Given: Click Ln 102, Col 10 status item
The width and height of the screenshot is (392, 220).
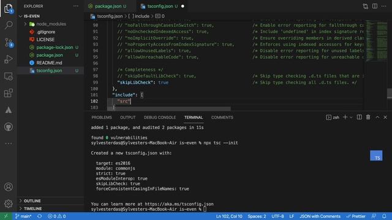Looking at the screenshot, I should click(x=229, y=216).
